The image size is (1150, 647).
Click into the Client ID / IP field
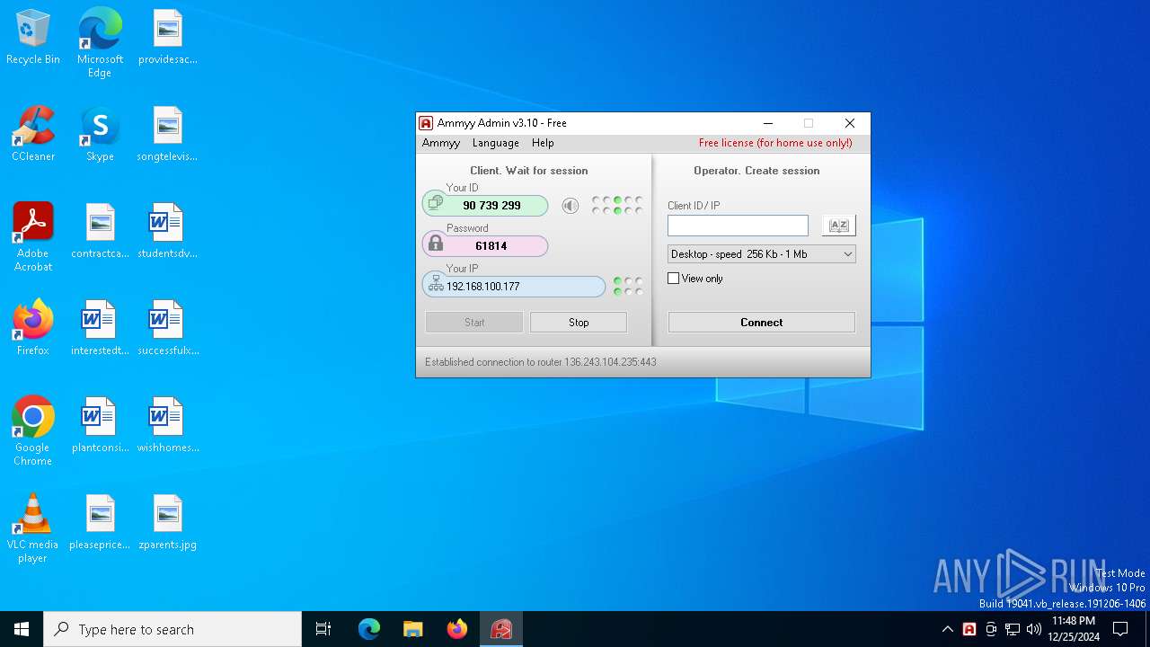tap(738, 226)
